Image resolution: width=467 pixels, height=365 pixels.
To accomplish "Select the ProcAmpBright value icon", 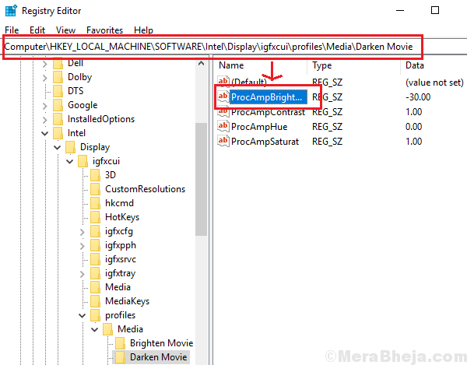I will [x=223, y=97].
